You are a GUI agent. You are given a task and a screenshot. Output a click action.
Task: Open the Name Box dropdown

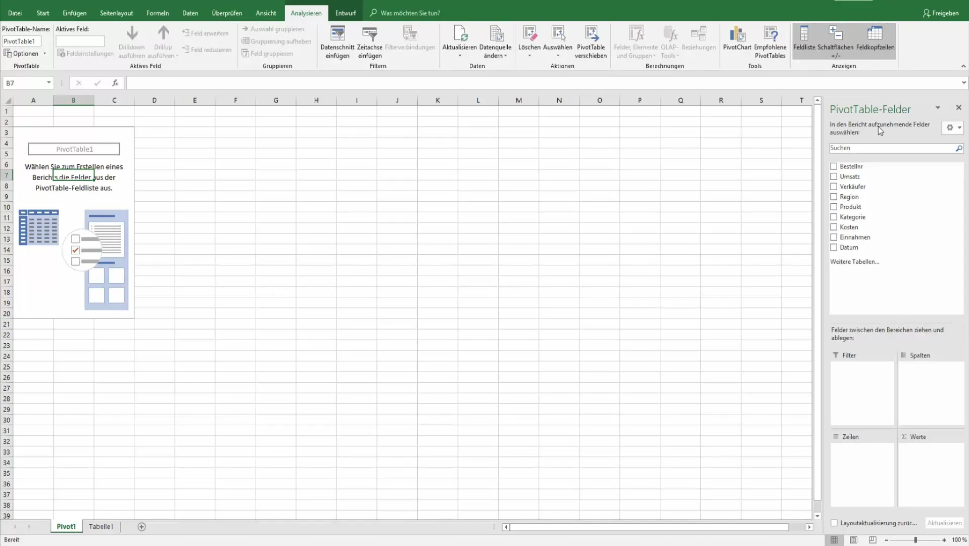coord(49,83)
